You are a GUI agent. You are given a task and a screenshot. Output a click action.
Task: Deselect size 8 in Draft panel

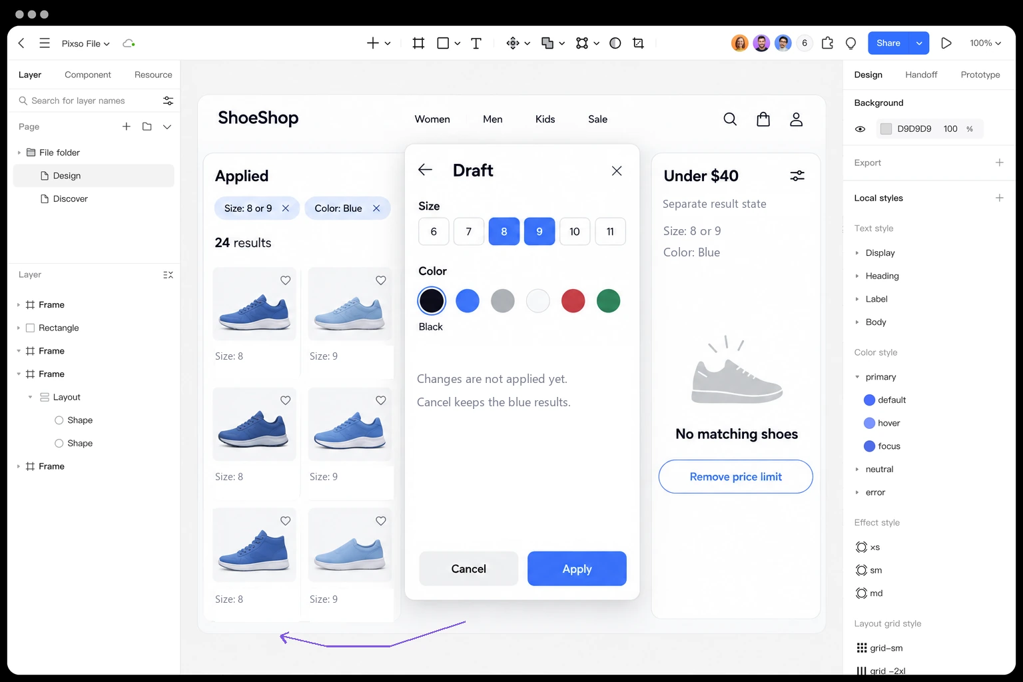[x=504, y=232]
